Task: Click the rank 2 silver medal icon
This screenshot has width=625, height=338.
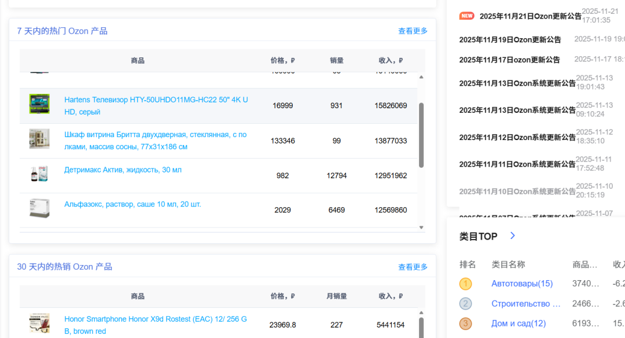Action: [465, 304]
